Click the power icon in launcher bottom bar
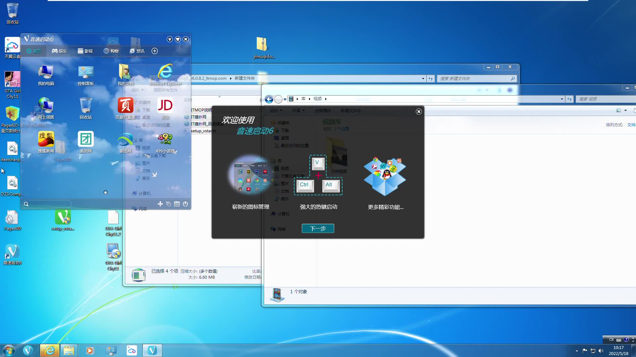Viewport: 636px width, 357px height. point(185,204)
